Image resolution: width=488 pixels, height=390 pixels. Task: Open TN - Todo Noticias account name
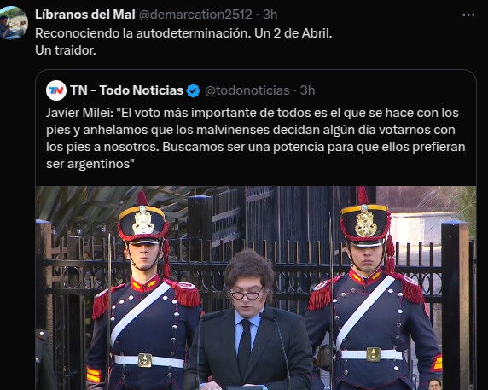pos(126,90)
